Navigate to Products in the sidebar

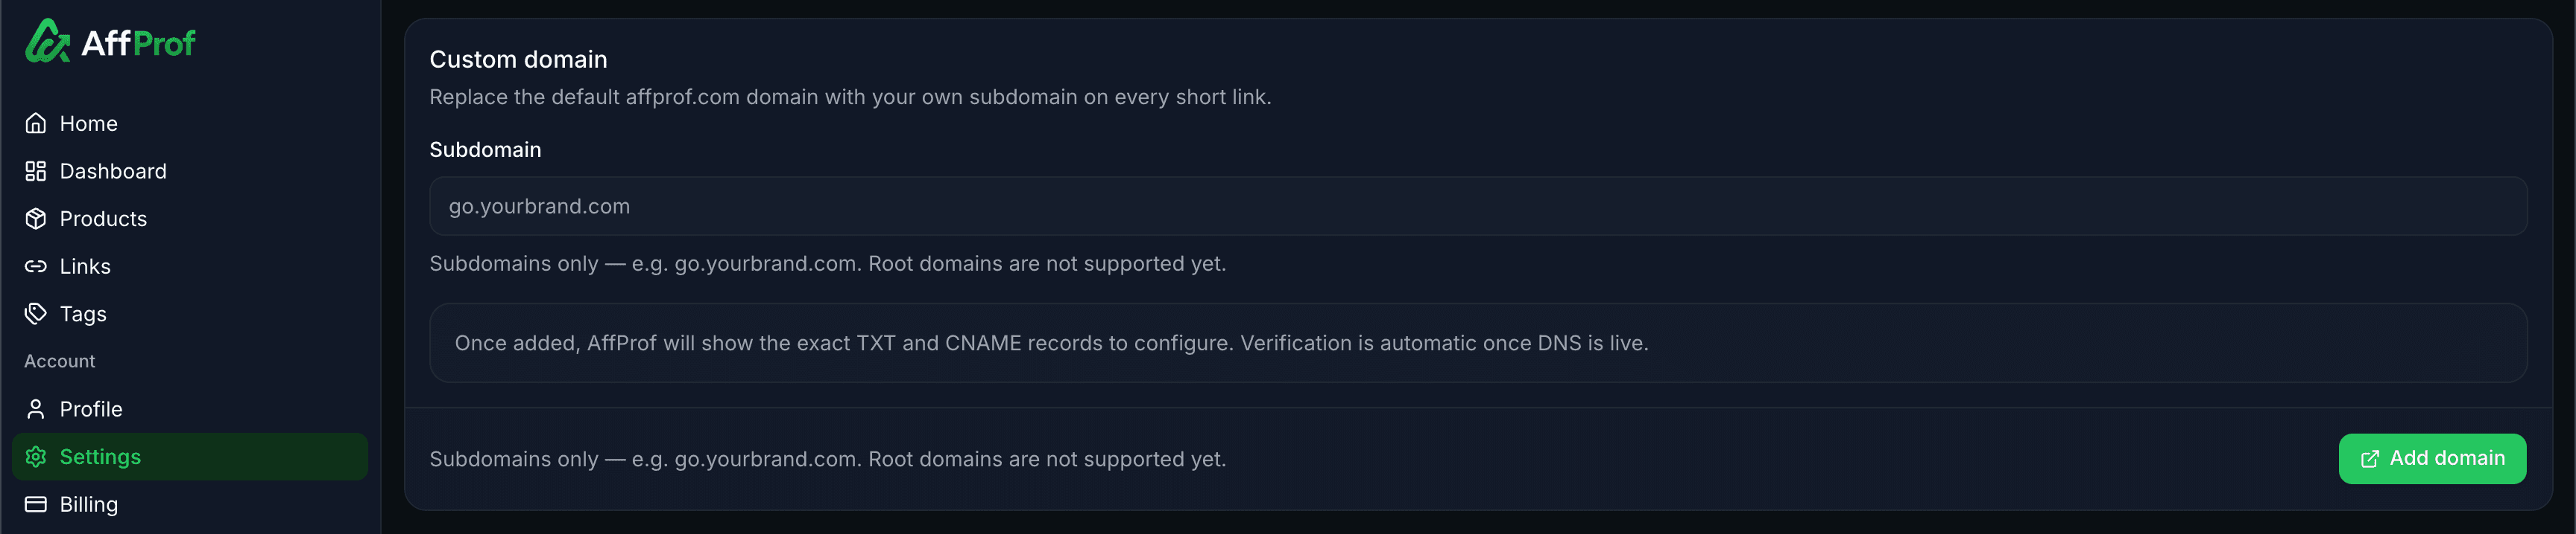coord(104,219)
